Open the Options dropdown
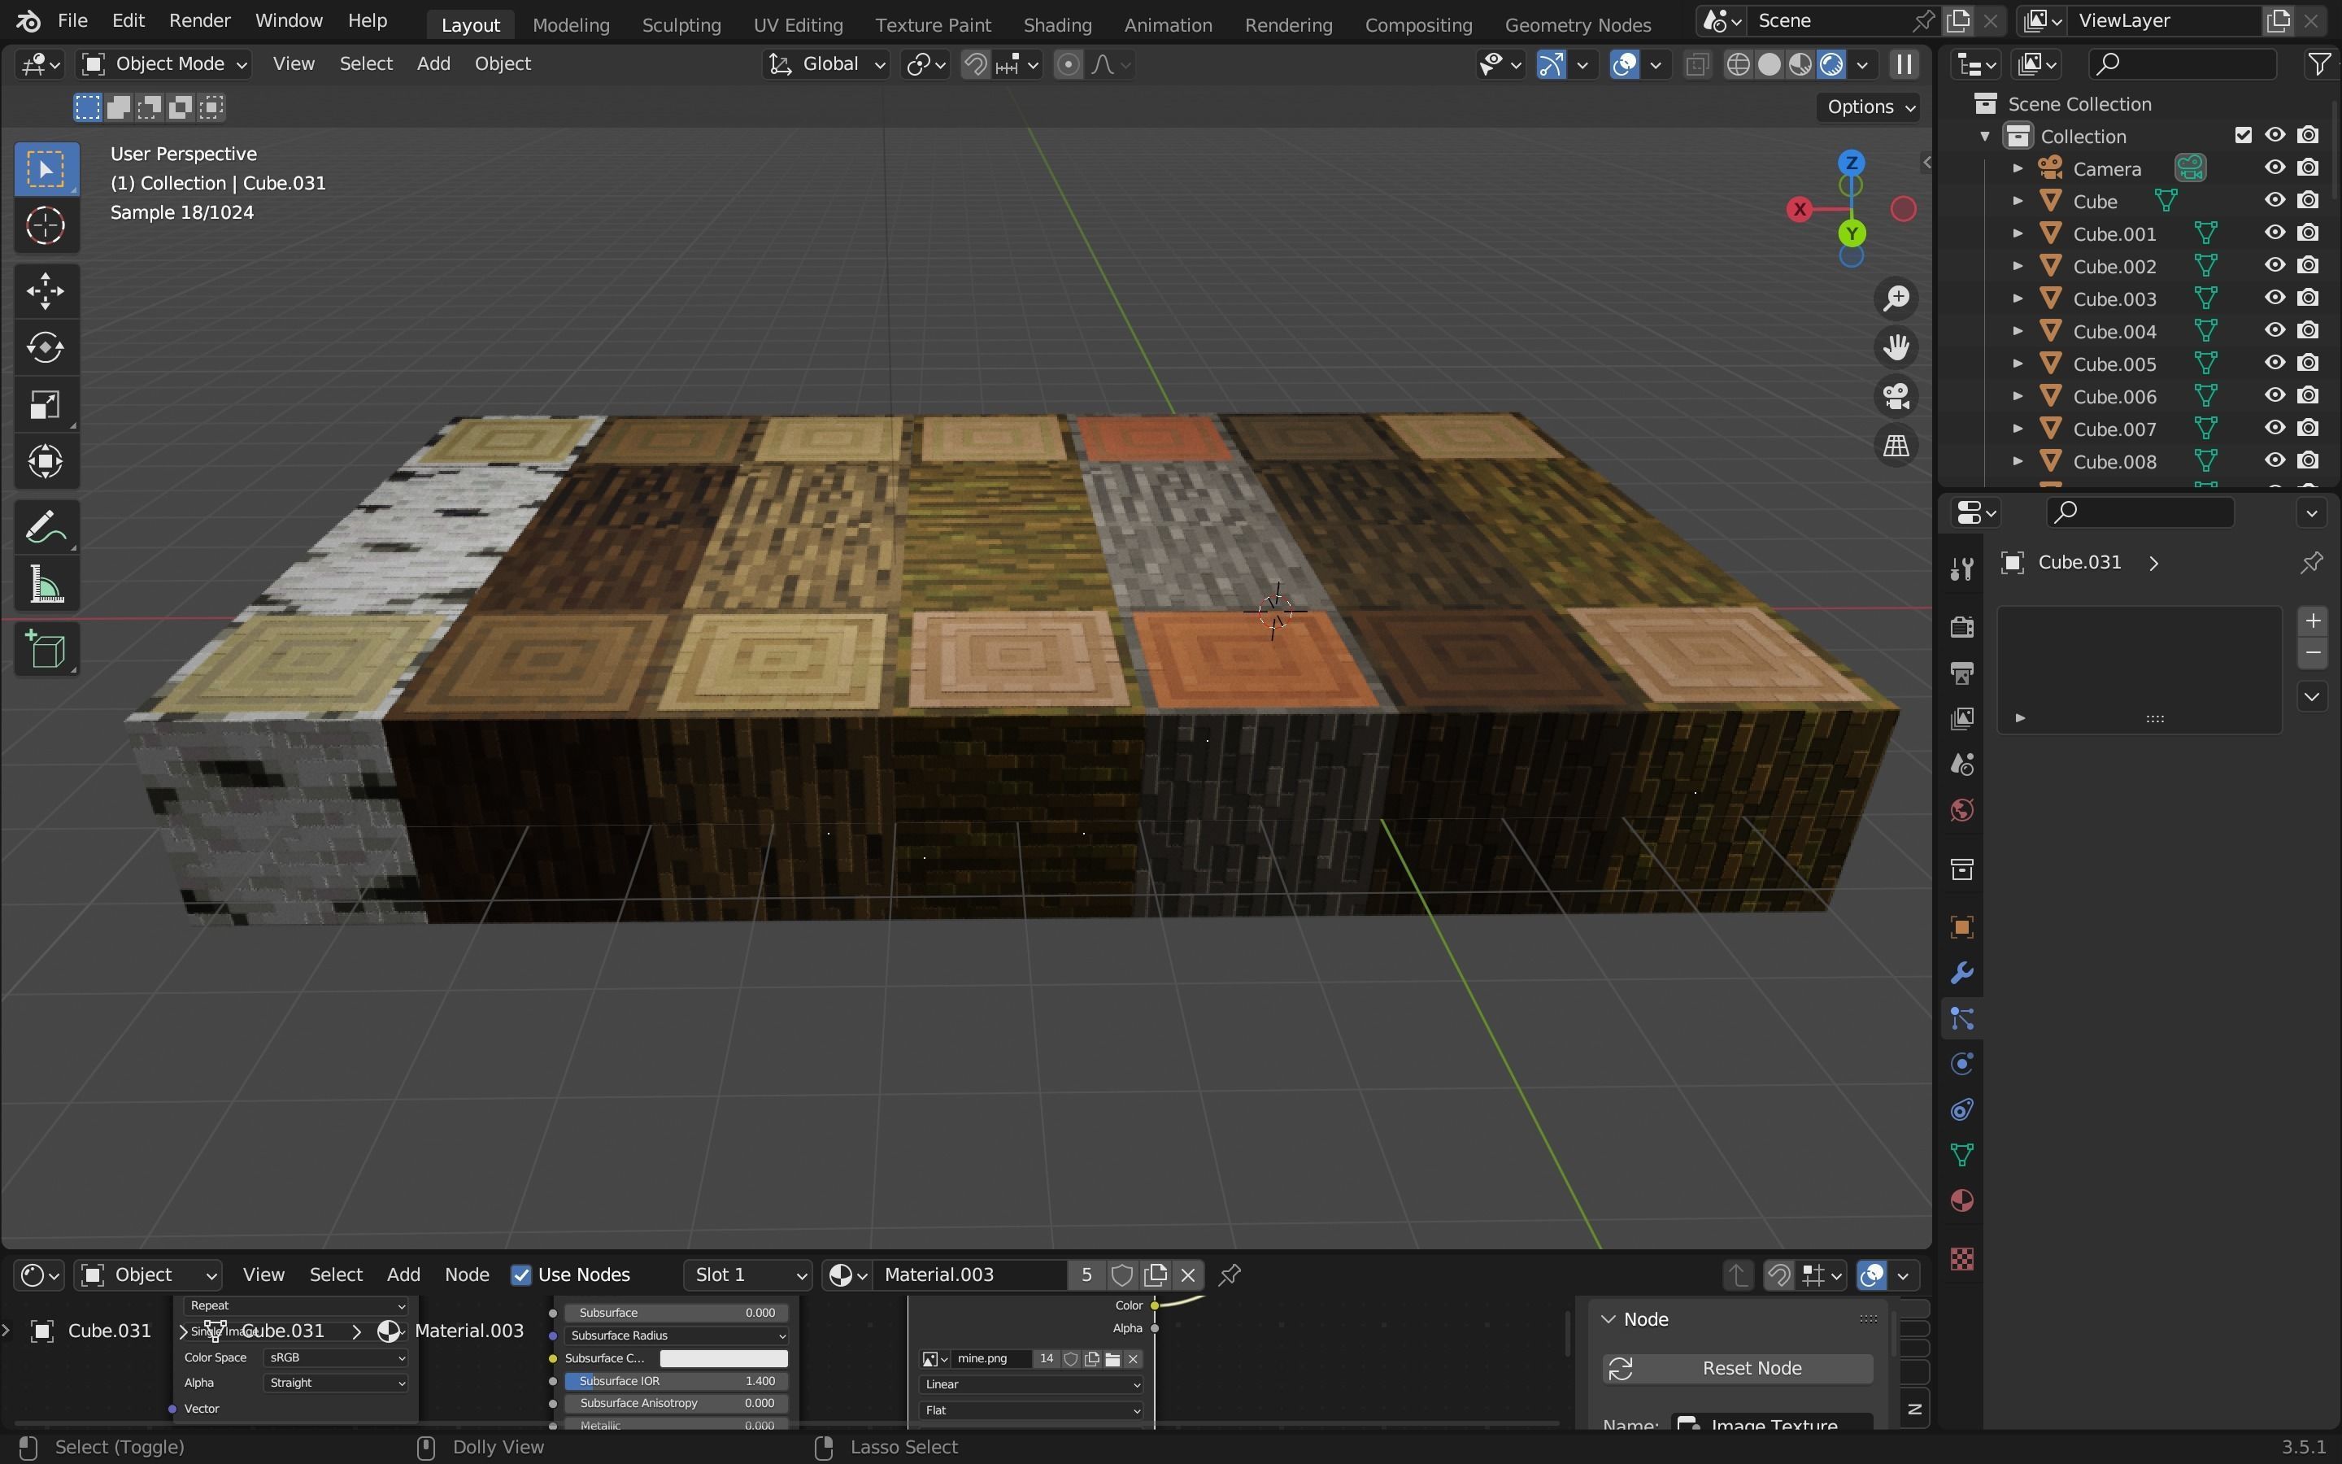2342x1464 pixels. point(1870,107)
